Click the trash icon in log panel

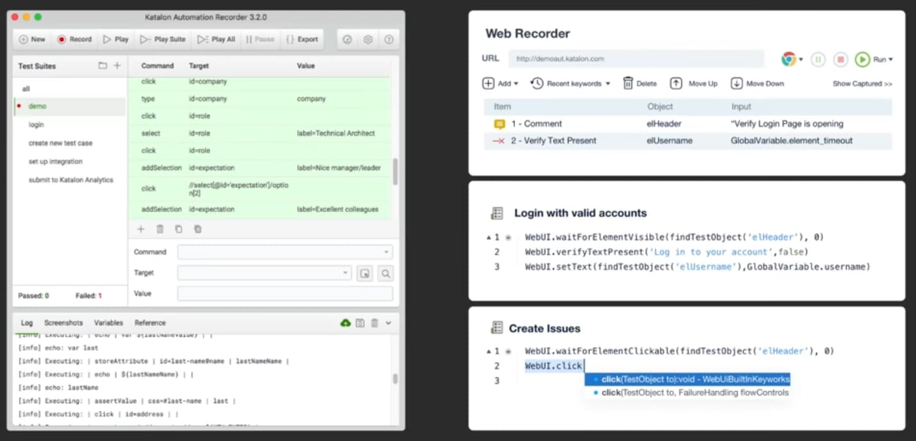tap(375, 323)
